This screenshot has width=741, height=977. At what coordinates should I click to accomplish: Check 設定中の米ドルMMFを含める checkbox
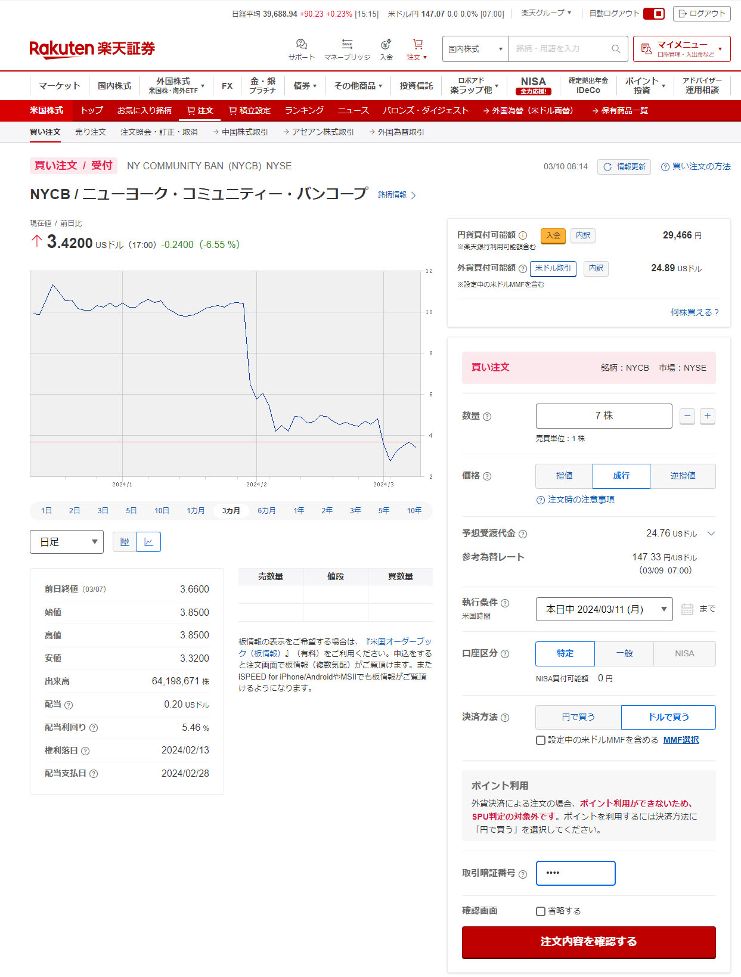(x=541, y=740)
